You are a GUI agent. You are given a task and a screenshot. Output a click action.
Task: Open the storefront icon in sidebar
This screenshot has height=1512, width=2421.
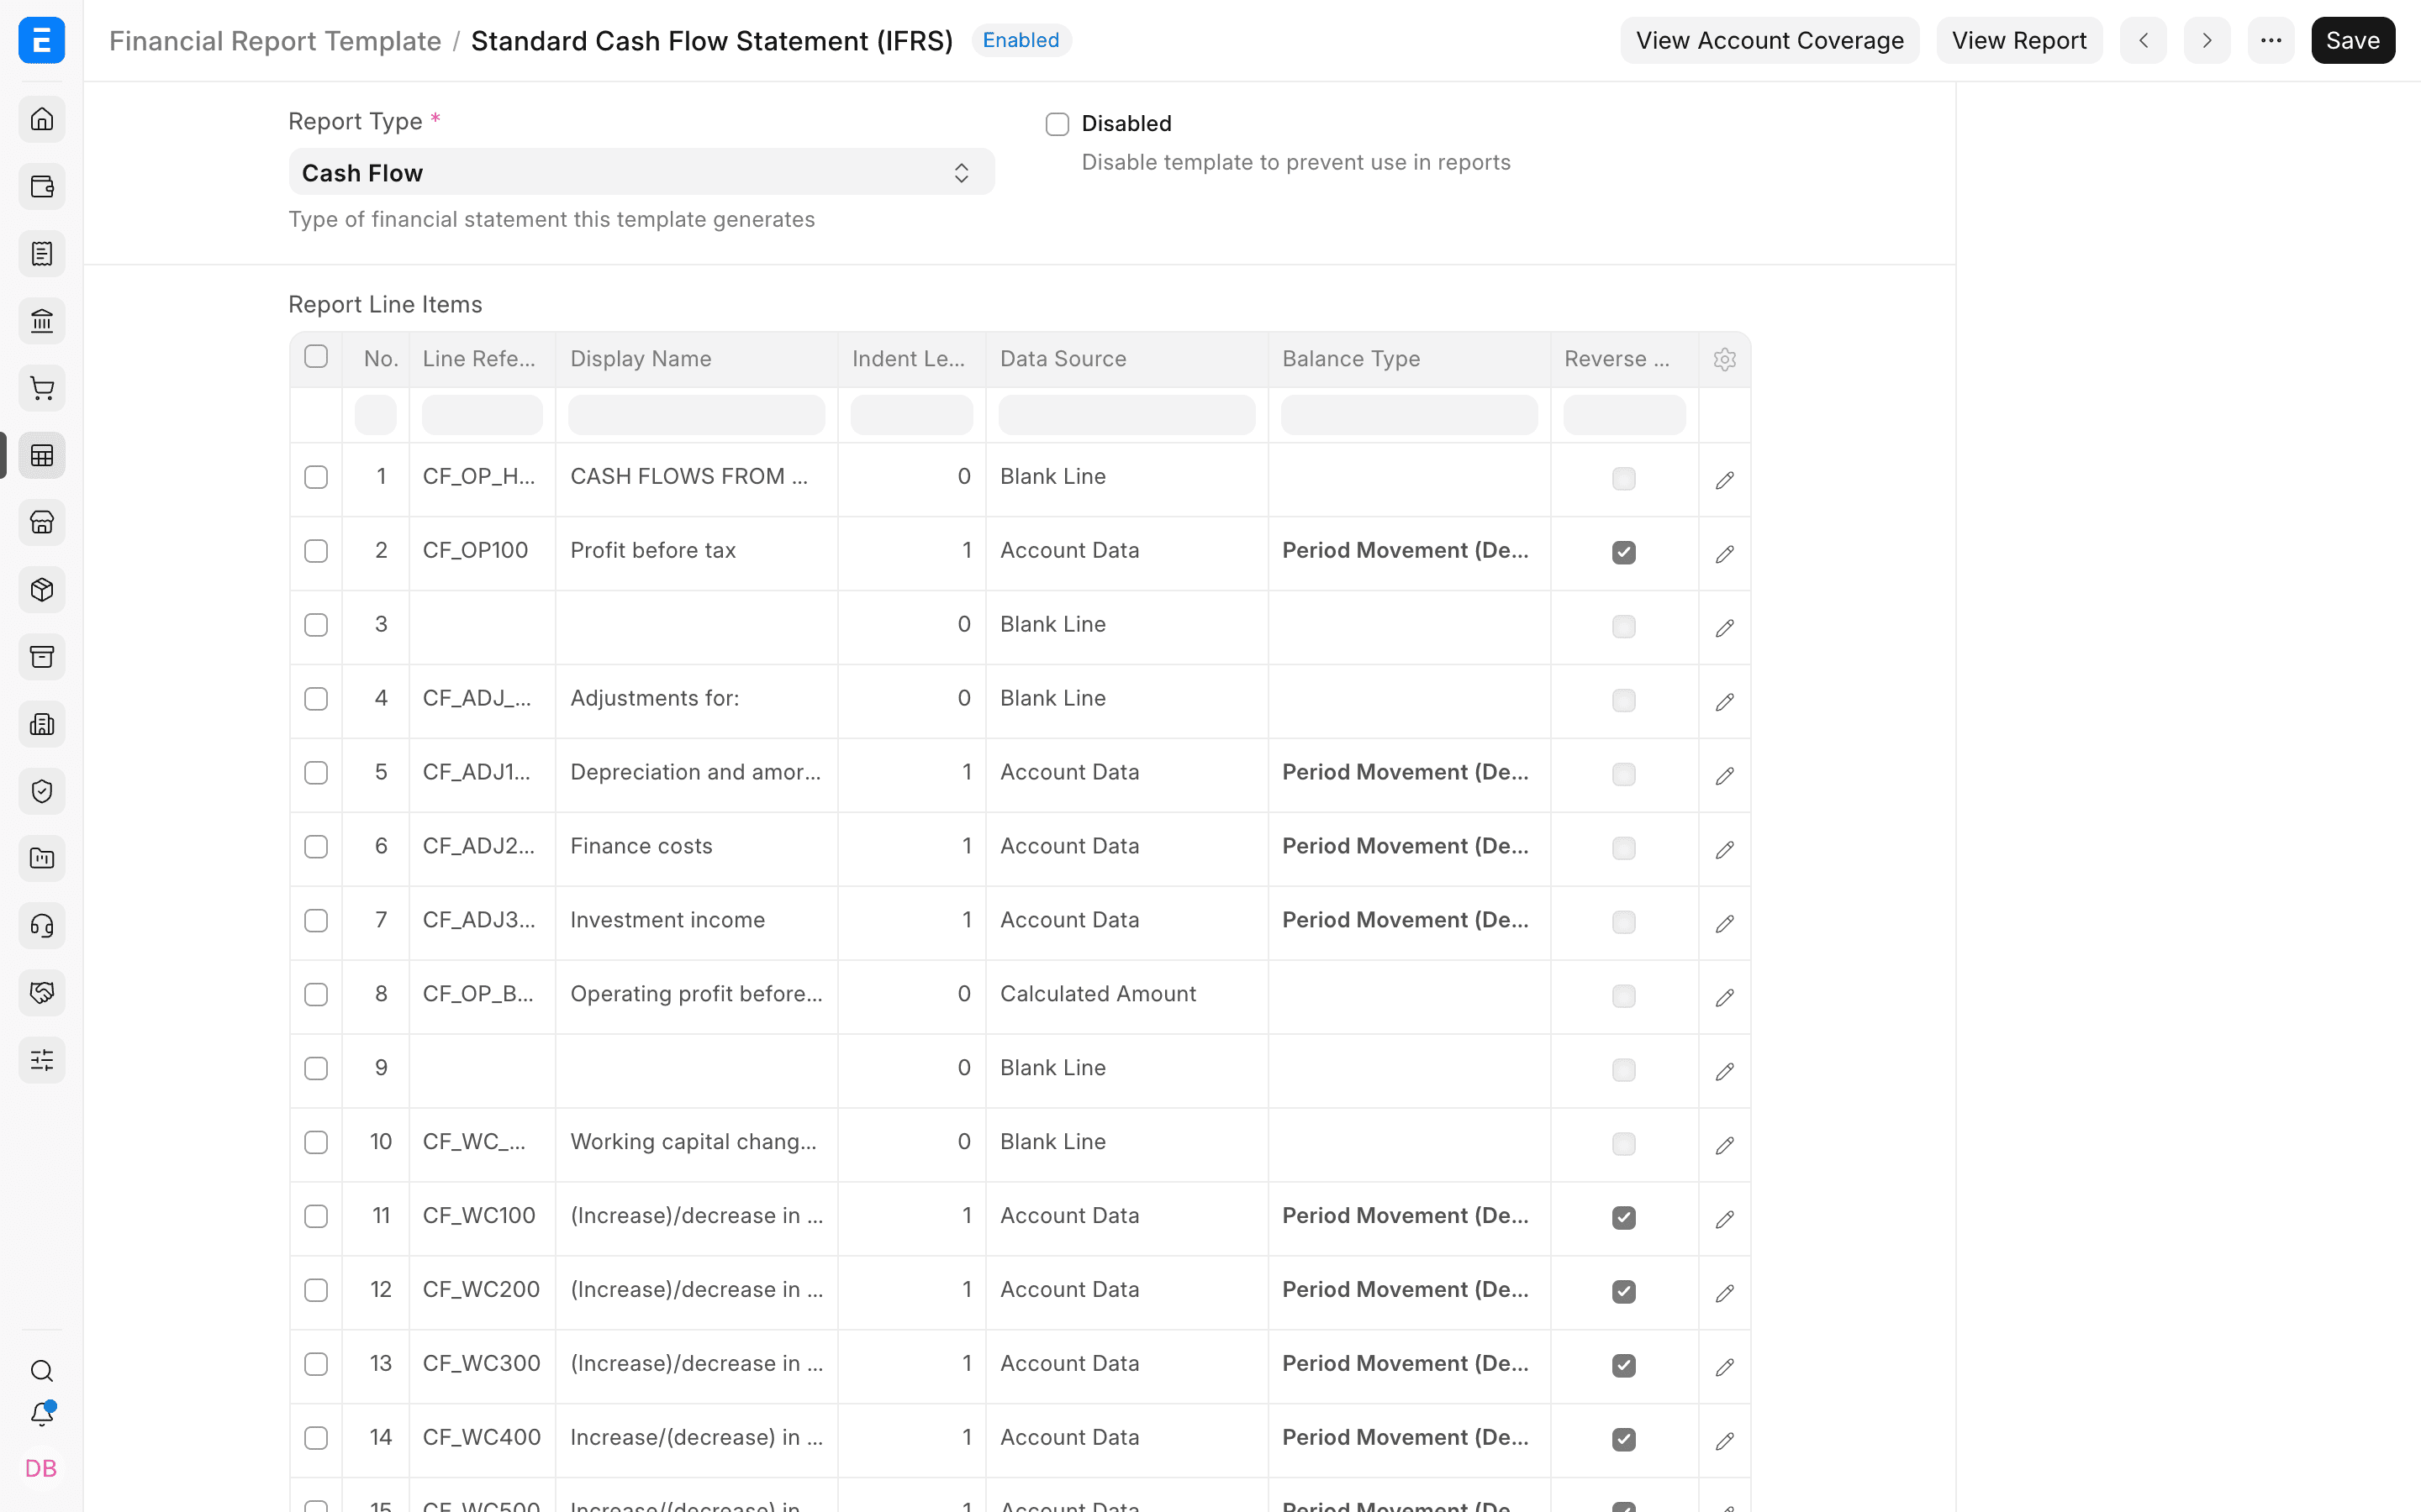(42, 522)
